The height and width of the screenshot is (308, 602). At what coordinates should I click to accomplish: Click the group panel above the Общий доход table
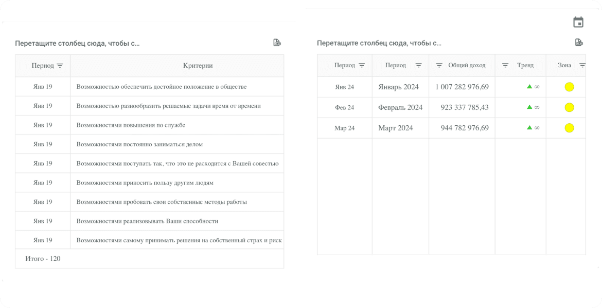(379, 43)
